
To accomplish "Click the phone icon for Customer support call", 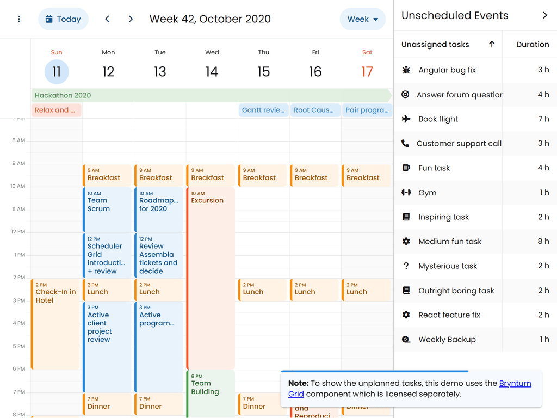I will pos(405,143).
